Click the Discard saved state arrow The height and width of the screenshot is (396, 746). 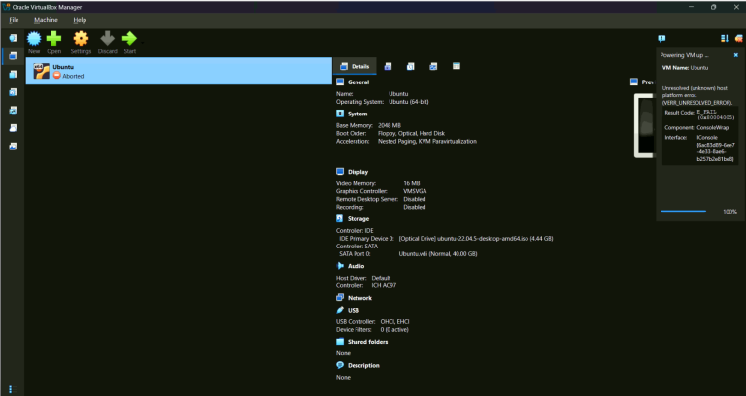107,39
